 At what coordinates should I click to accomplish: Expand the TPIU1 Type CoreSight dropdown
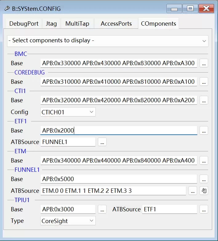click(x=68, y=221)
